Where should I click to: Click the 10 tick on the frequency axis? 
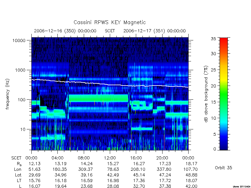click(x=23, y=129)
